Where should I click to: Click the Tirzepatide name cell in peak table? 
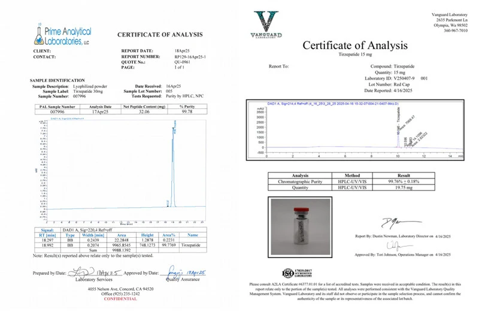click(x=190, y=245)
